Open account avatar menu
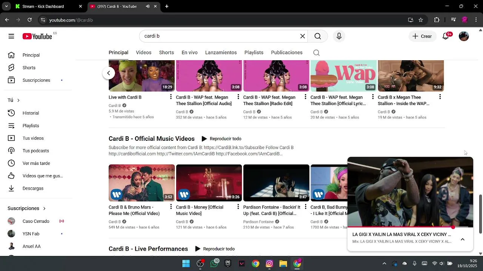 464,36
